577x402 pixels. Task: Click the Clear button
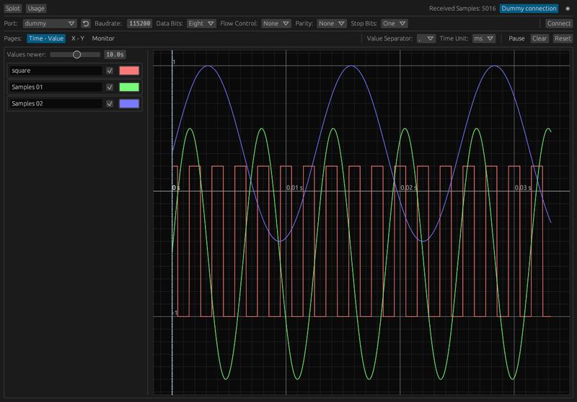coord(539,38)
